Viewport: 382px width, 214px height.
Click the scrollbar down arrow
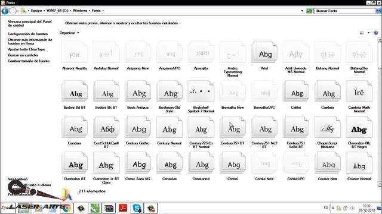(380, 184)
